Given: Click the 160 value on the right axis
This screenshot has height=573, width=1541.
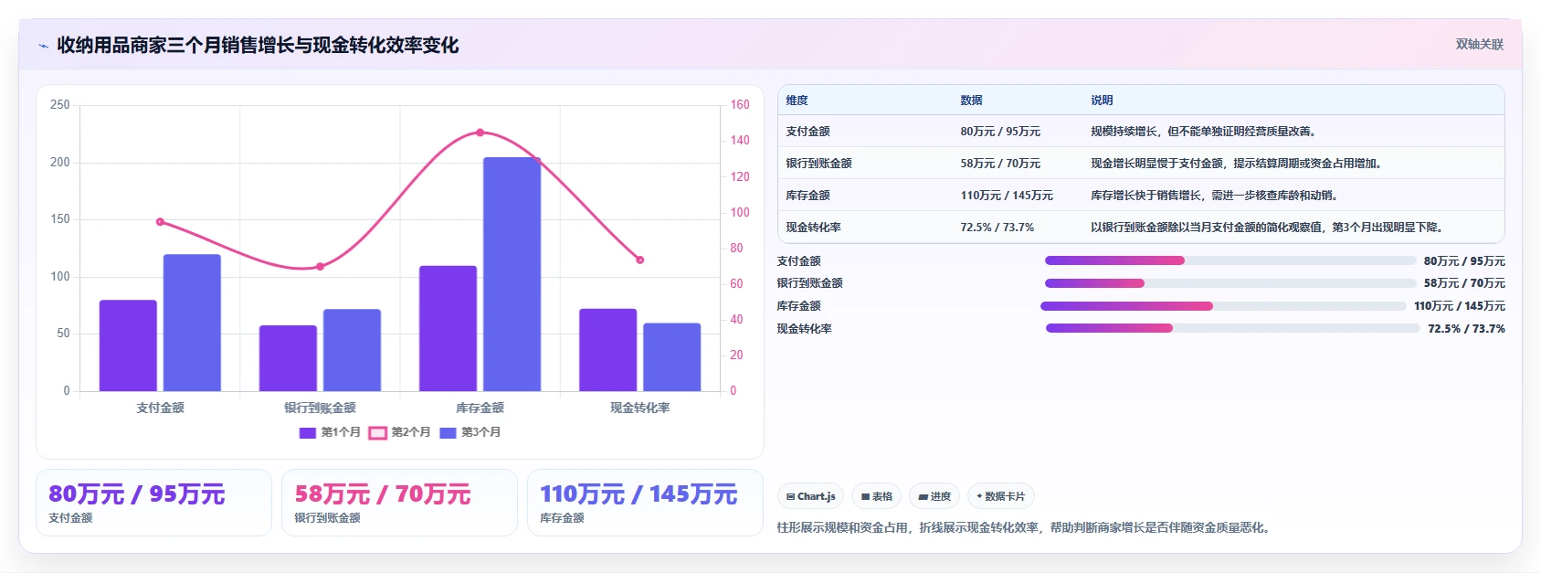Looking at the screenshot, I should click(740, 105).
